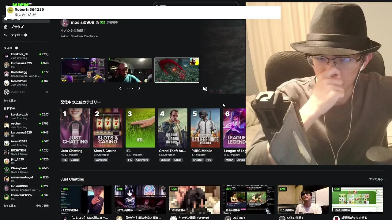The height and width of the screenshot is (220, 392).
Task: Click carousel pagination dots
Action: coord(130,88)
